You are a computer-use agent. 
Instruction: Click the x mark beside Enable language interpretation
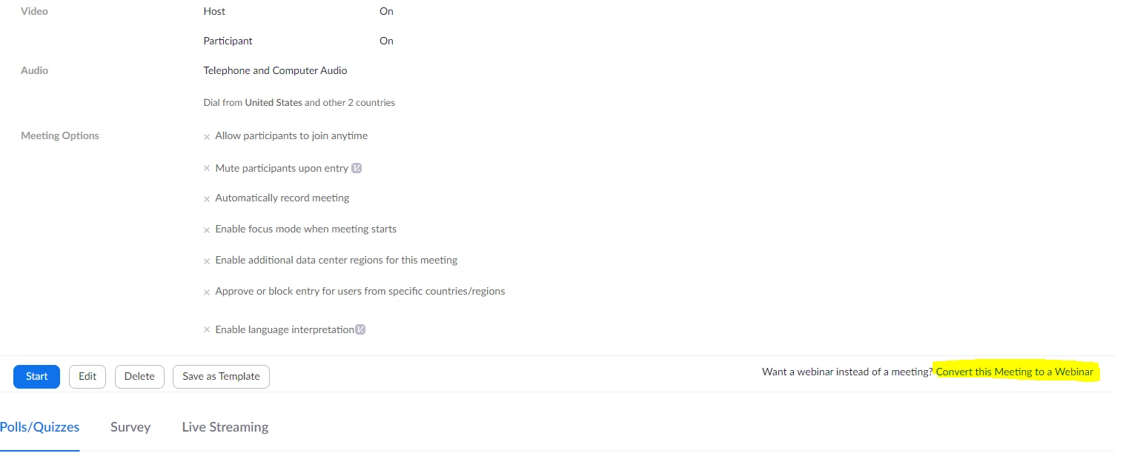coord(207,330)
